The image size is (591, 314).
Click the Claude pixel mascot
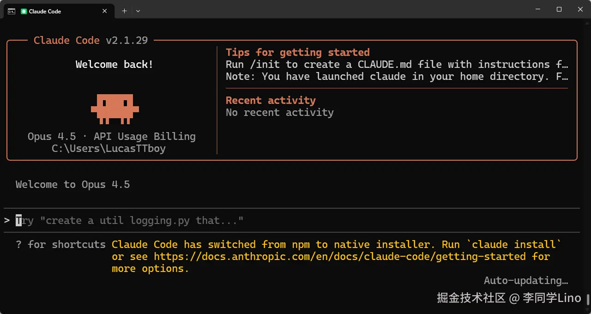(115, 108)
